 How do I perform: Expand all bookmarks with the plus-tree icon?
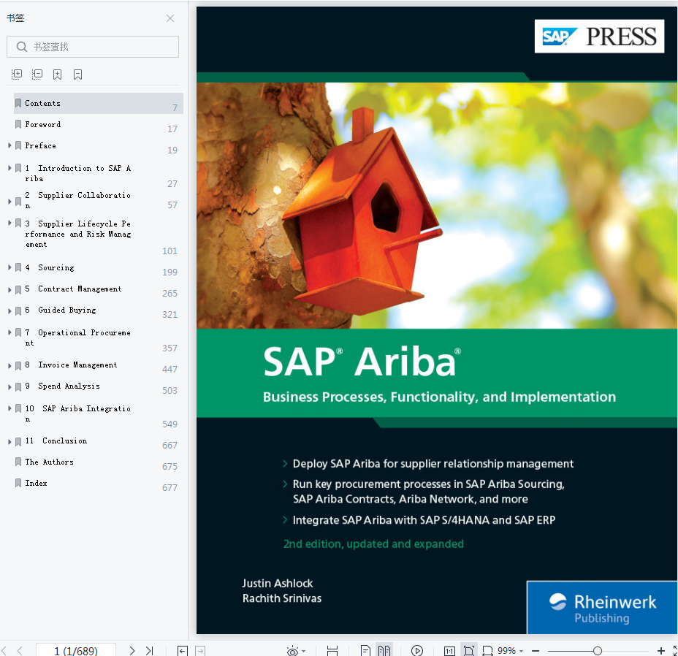tap(16, 75)
